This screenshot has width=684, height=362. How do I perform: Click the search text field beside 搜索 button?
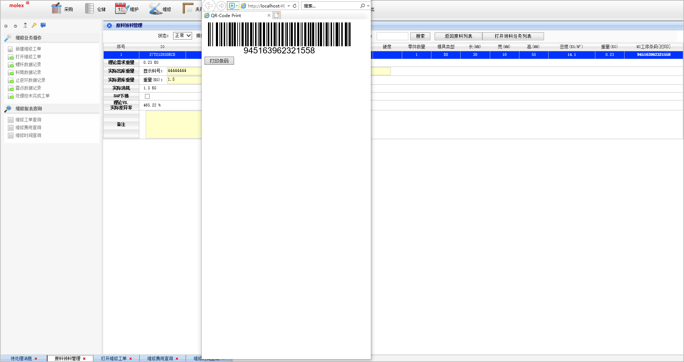[x=392, y=36]
